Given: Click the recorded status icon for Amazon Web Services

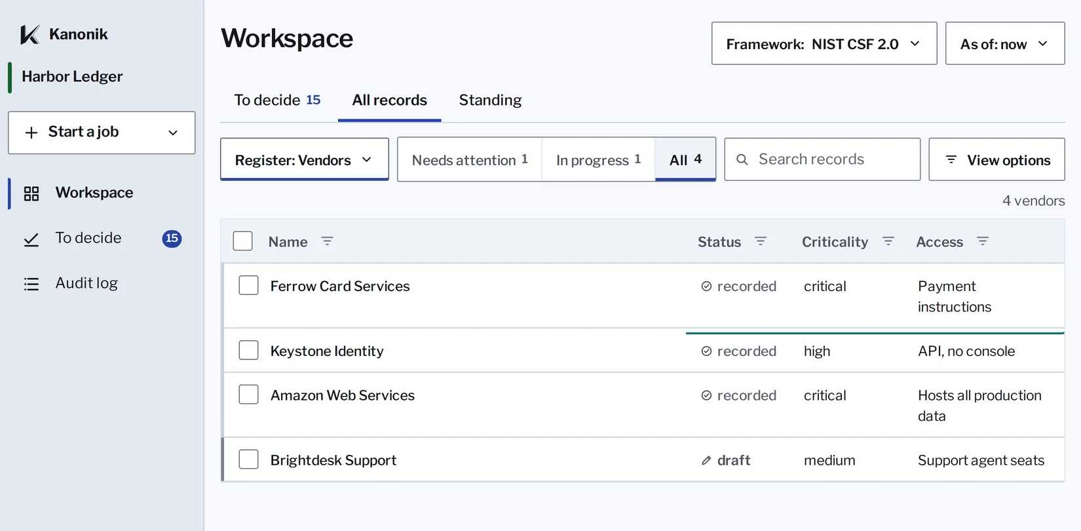Looking at the screenshot, I should point(706,395).
